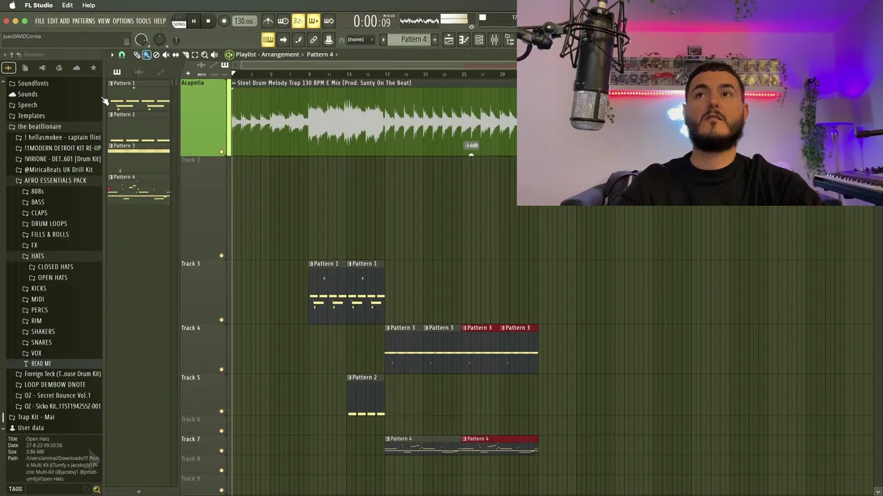Image resolution: width=883 pixels, height=496 pixels.
Task: Select the Delete tool in playlist toolbar
Action: point(156,54)
